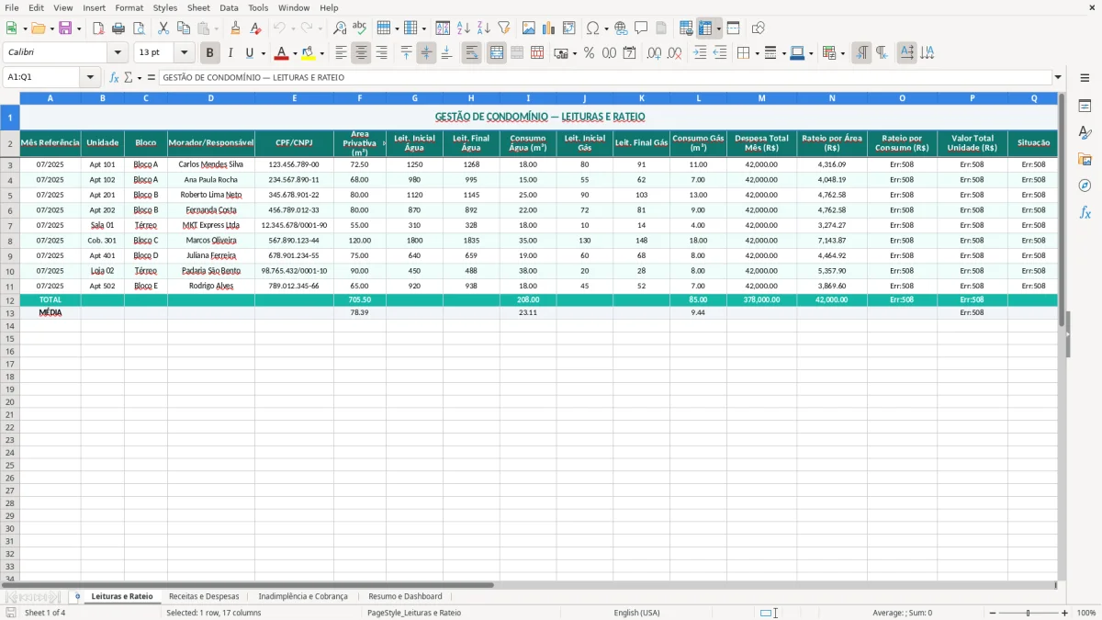Viewport: 1102px width, 620px height.
Task: Click the Function Wizard fx icon
Action: [x=115, y=78]
